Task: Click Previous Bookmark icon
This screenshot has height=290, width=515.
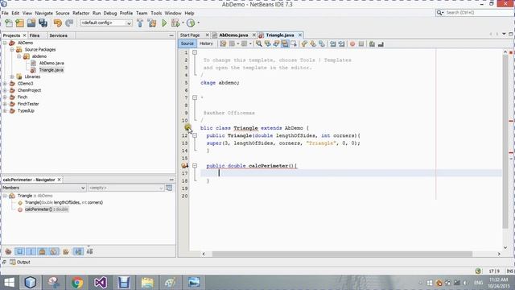Action: (304, 43)
